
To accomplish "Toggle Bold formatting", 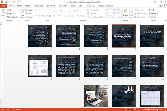I will (x=37, y=16).
